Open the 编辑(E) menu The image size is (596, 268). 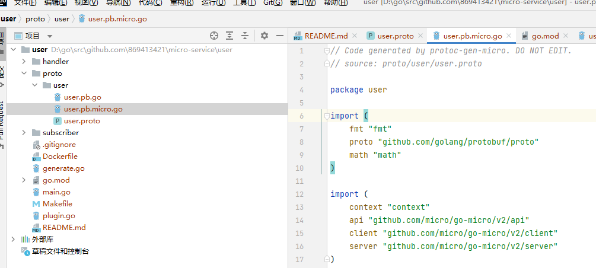56,3
